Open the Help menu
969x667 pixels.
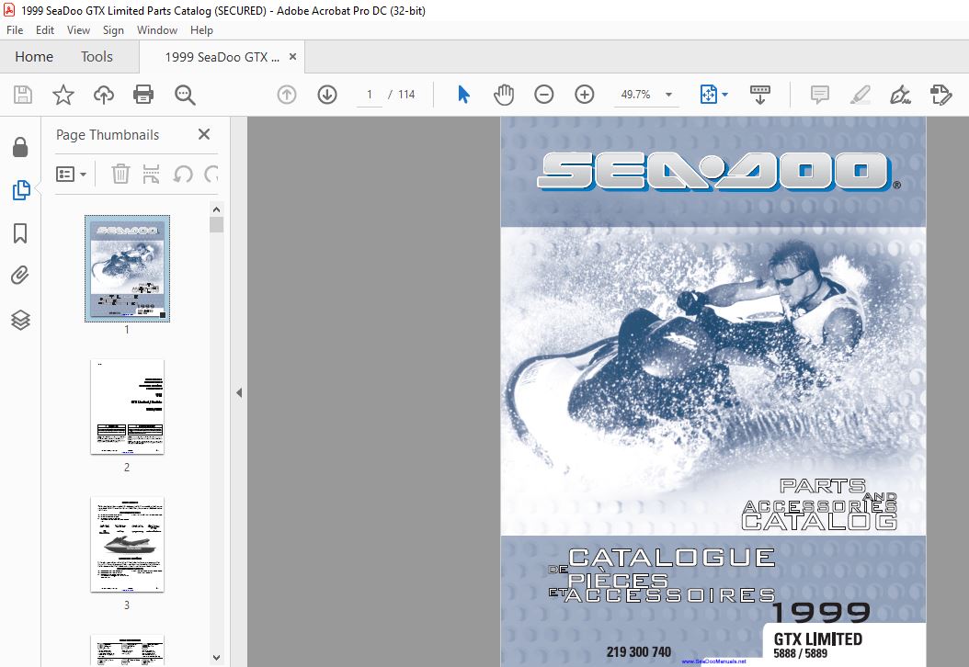click(x=201, y=29)
